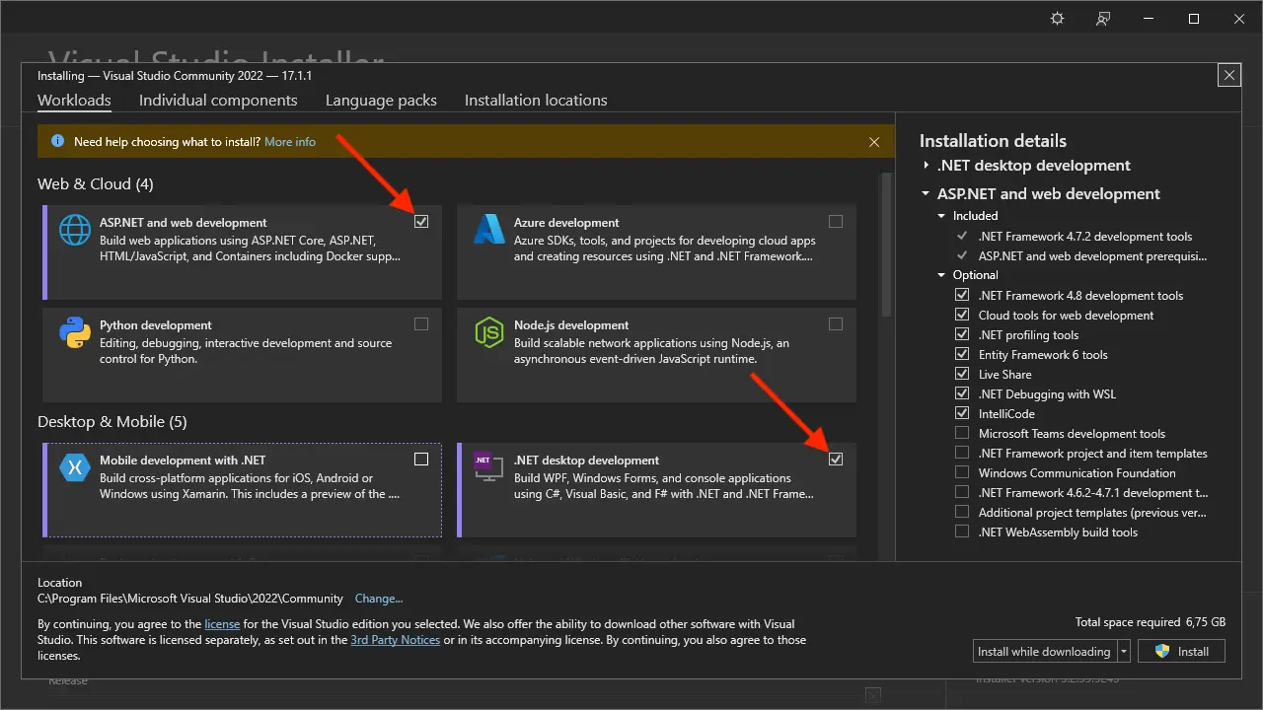The image size is (1263, 710).
Task: Check Mobile development with .NET workload
Action: [x=421, y=460]
